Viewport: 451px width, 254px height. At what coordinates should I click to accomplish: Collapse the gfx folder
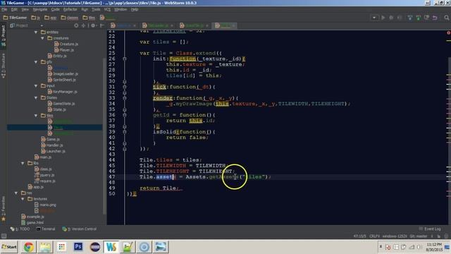point(36,62)
